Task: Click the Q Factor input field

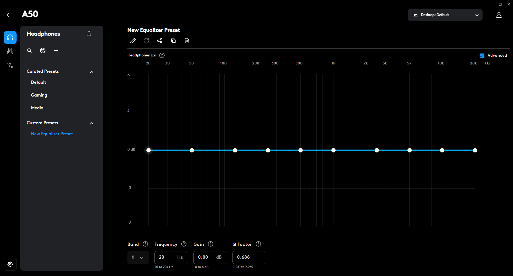Action: tap(249, 258)
